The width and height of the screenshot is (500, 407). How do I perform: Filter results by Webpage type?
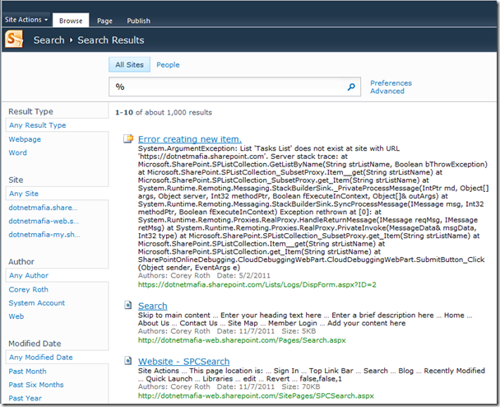[25, 139]
